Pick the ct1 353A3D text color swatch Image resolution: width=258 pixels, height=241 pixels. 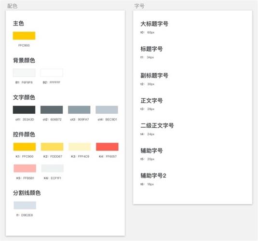[x=24, y=110]
